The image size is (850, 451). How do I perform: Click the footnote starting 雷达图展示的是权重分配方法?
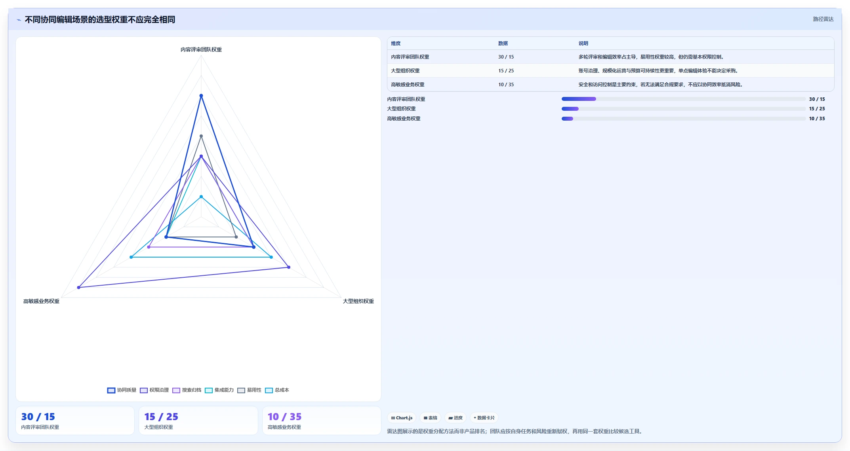click(515, 432)
